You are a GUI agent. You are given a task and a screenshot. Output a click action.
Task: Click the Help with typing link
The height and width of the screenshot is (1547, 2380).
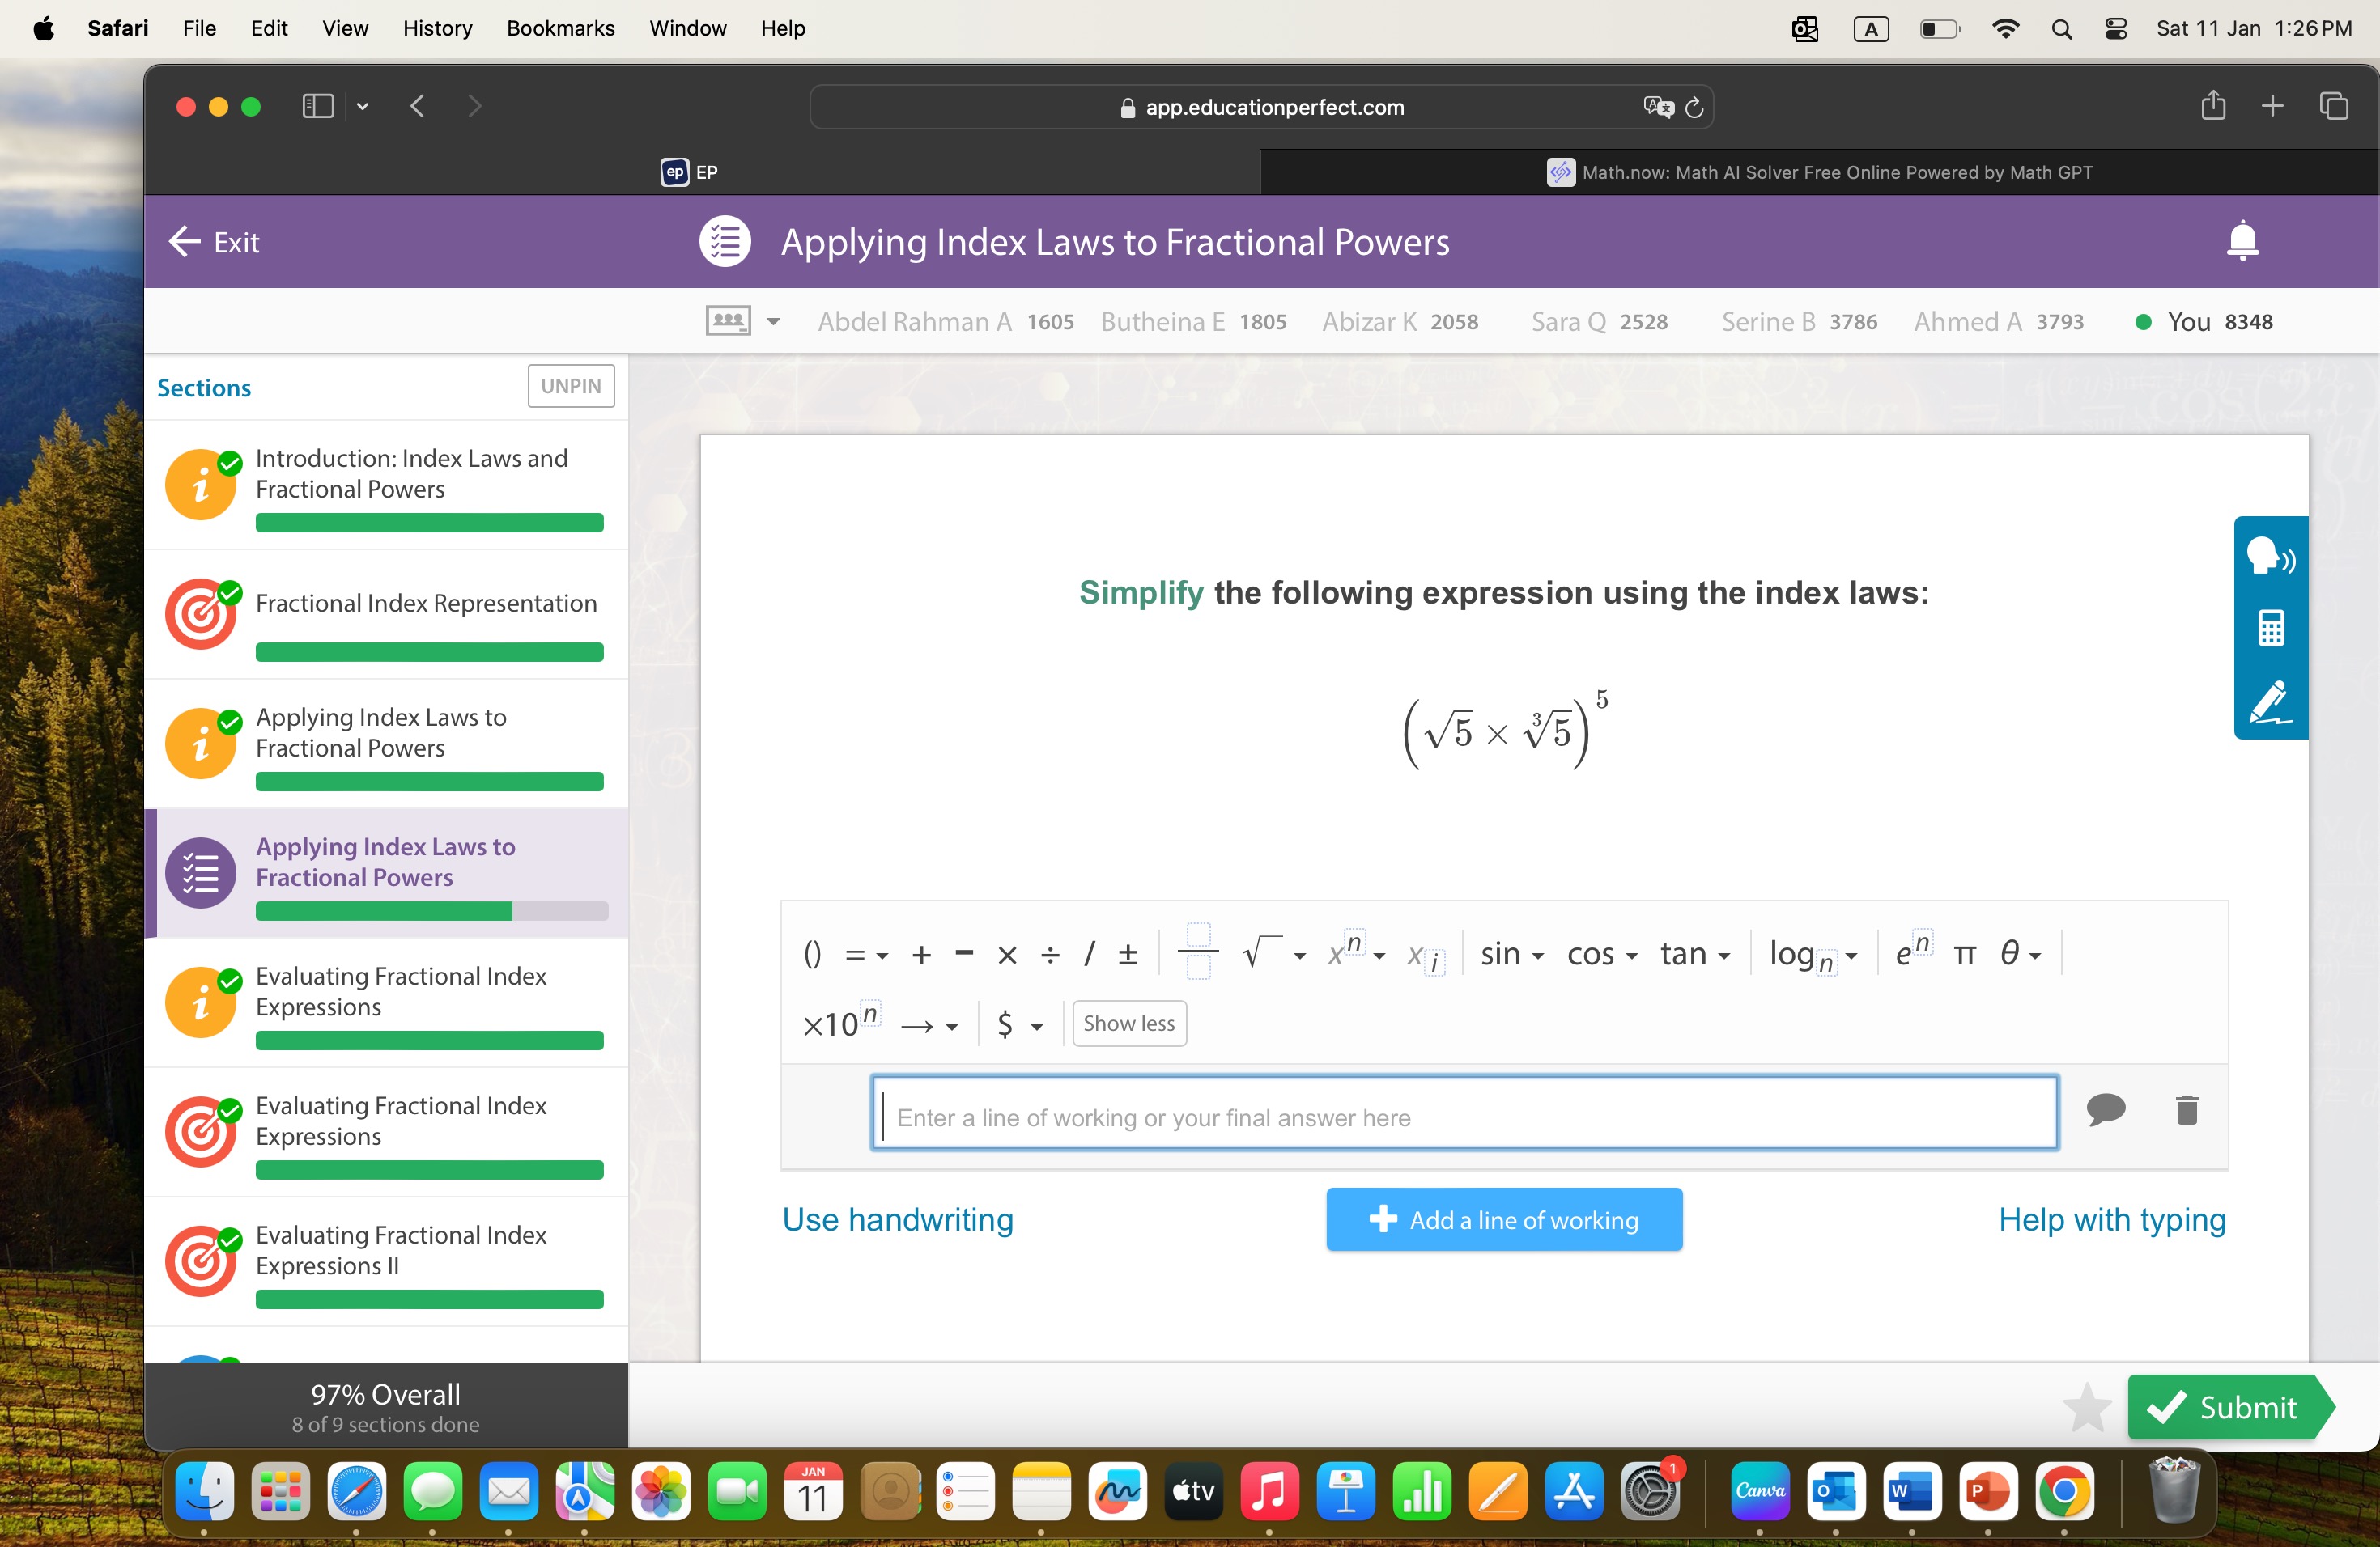point(2112,1219)
